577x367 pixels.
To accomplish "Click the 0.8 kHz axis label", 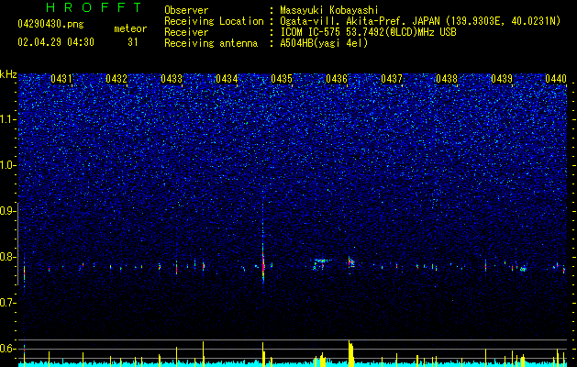I will 7,257.
